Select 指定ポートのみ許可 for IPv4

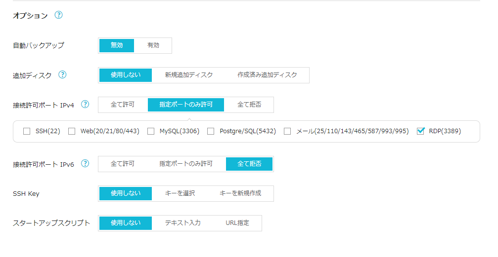coord(186,105)
